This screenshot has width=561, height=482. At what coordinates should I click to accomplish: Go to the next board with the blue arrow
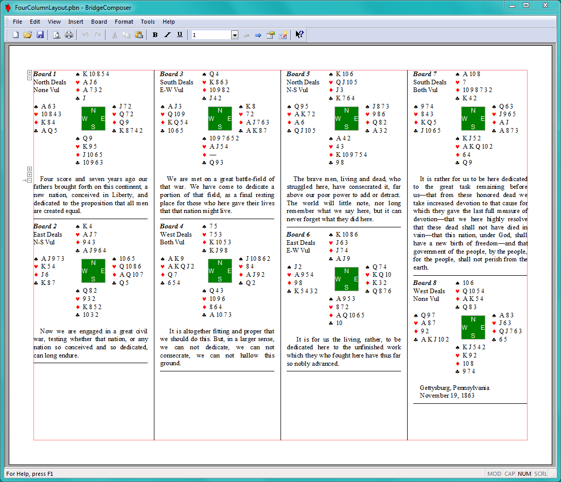[x=258, y=35]
